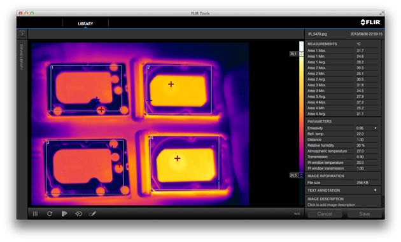Select the 'Area 1 Max.' measurement row
The height and width of the screenshot is (242, 401).
pos(342,51)
